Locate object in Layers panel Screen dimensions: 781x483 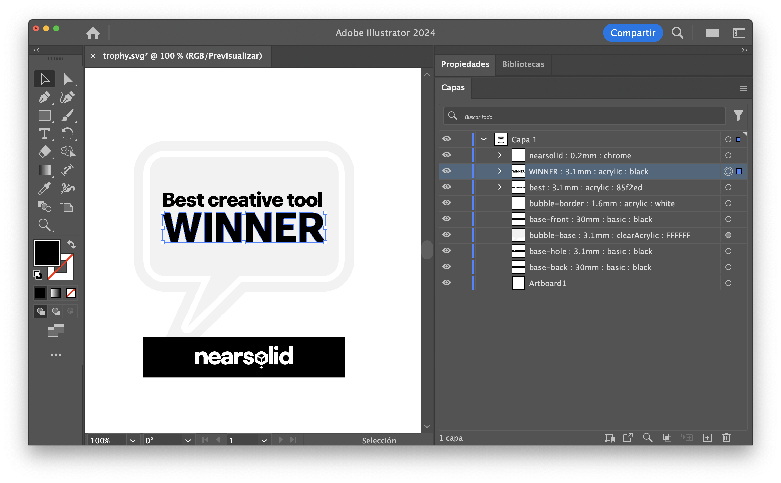(x=647, y=437)
